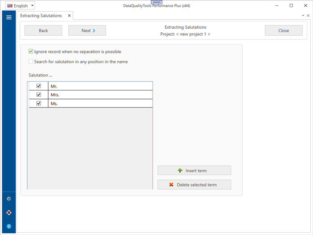Click the blue info icon
This screenshot has width=313, height=235.
coord(8,226)
